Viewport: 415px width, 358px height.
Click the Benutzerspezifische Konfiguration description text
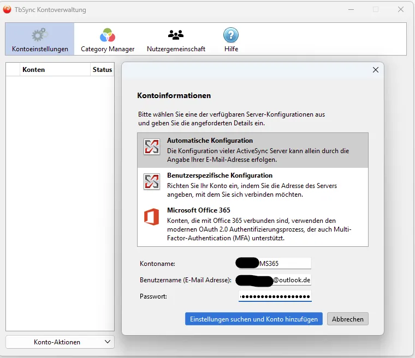pos(252,190)
